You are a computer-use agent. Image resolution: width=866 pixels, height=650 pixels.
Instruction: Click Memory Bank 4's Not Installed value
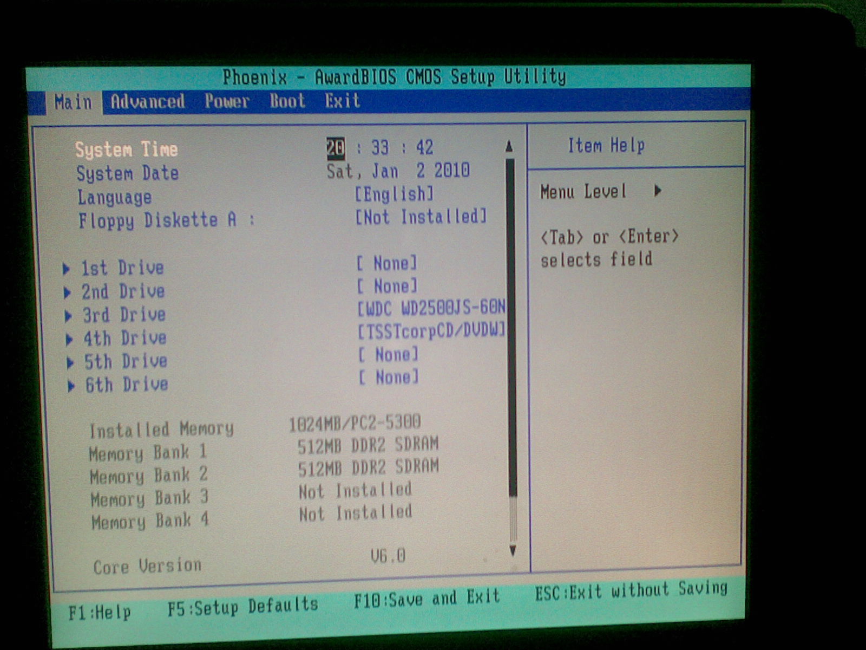tap(356, 513)
